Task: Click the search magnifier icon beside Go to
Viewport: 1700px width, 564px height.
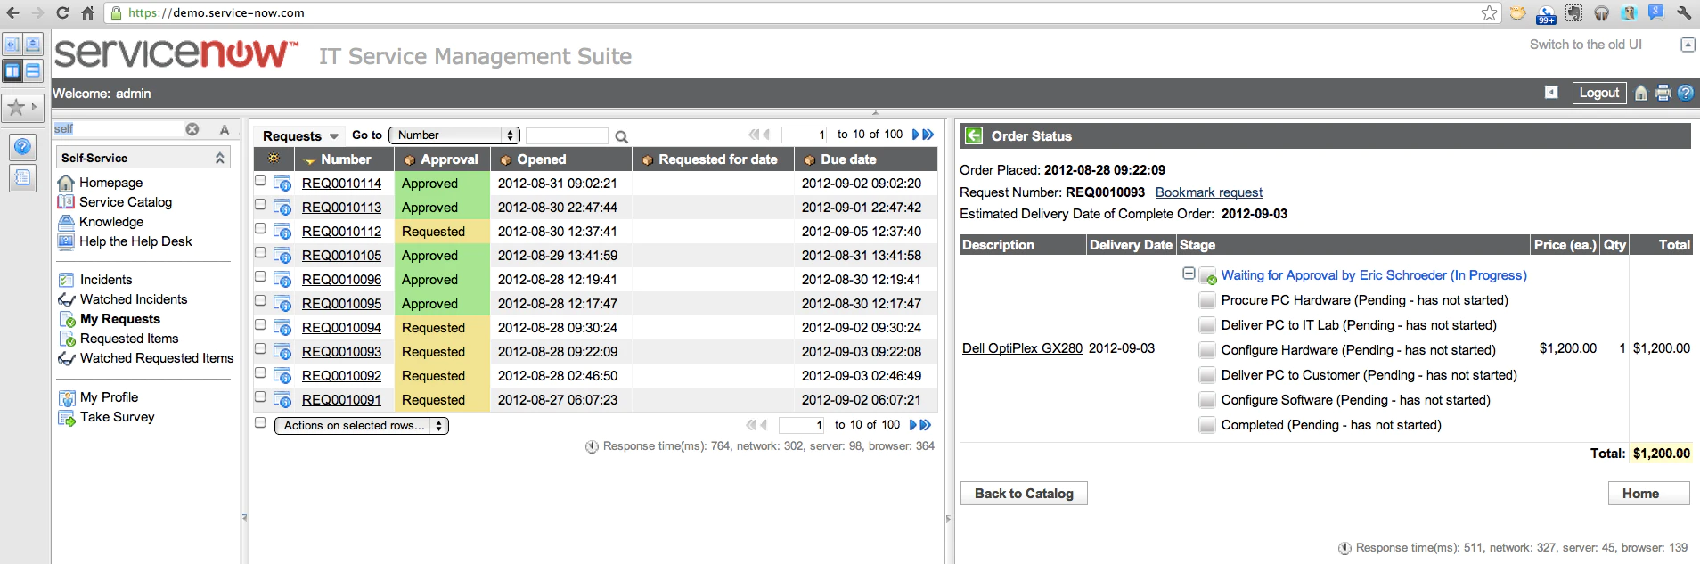Action: pos(621,136)
